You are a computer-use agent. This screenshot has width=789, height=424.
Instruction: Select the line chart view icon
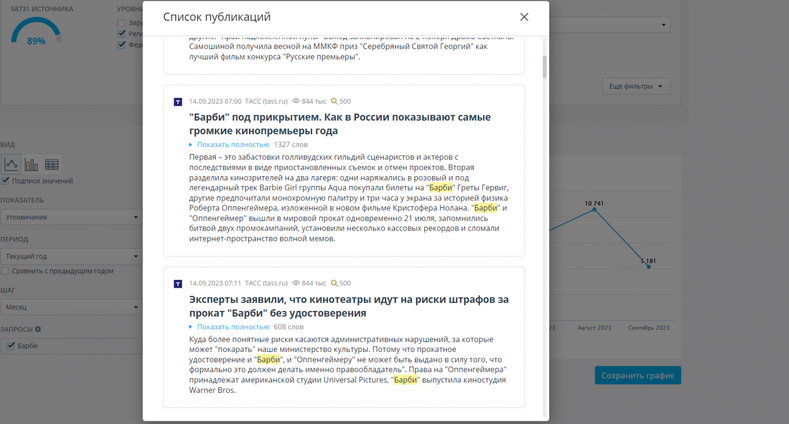pos(11,164)
